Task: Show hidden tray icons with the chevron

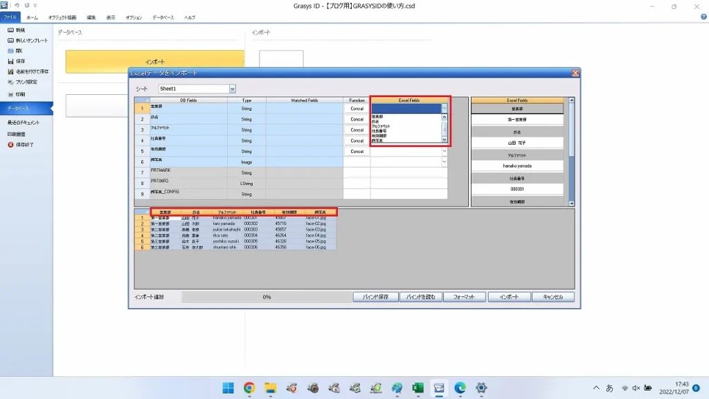Action: point(596,388)
